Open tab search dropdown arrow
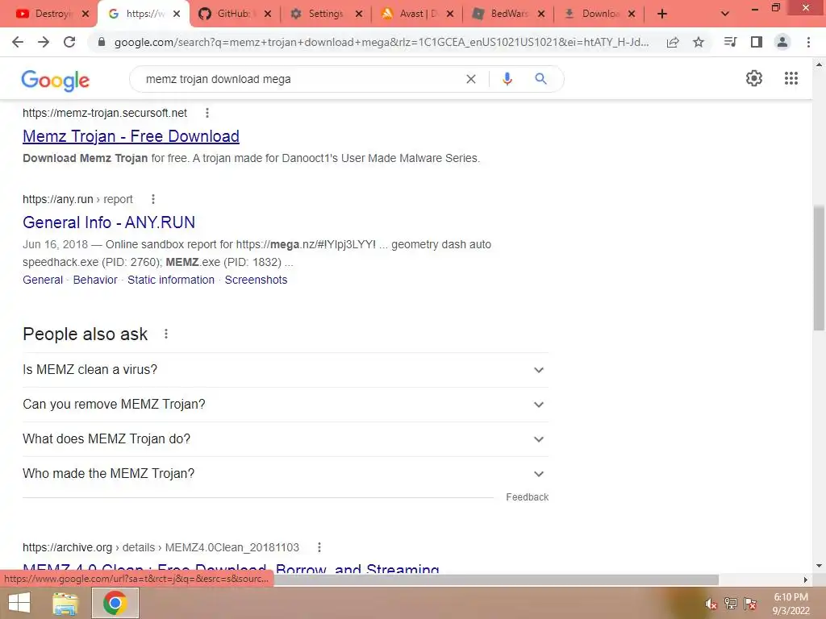 click(x=725, y=14)
